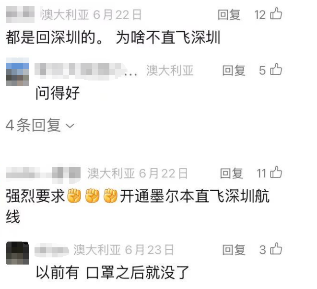Like the 问得好 reply with 5 likes
317x289 pixels.
(x=276, y=69)
